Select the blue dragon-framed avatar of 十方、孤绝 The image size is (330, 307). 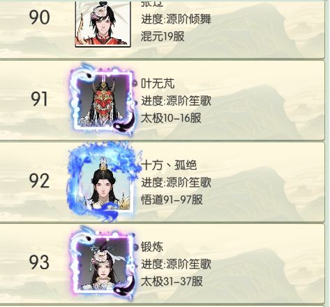(103, 181)
